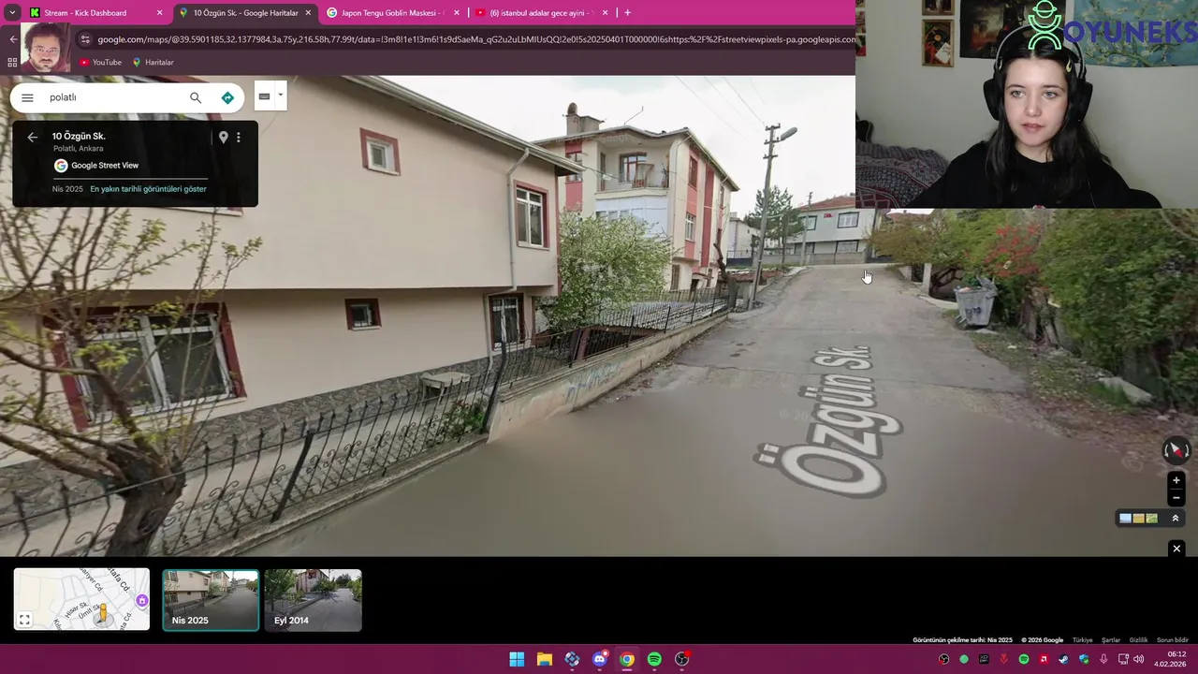Collapse the imagery panel with double chevron
Image resolution: width=1198 pixels, height=674 pixels.
click(x=1176, y=518)
